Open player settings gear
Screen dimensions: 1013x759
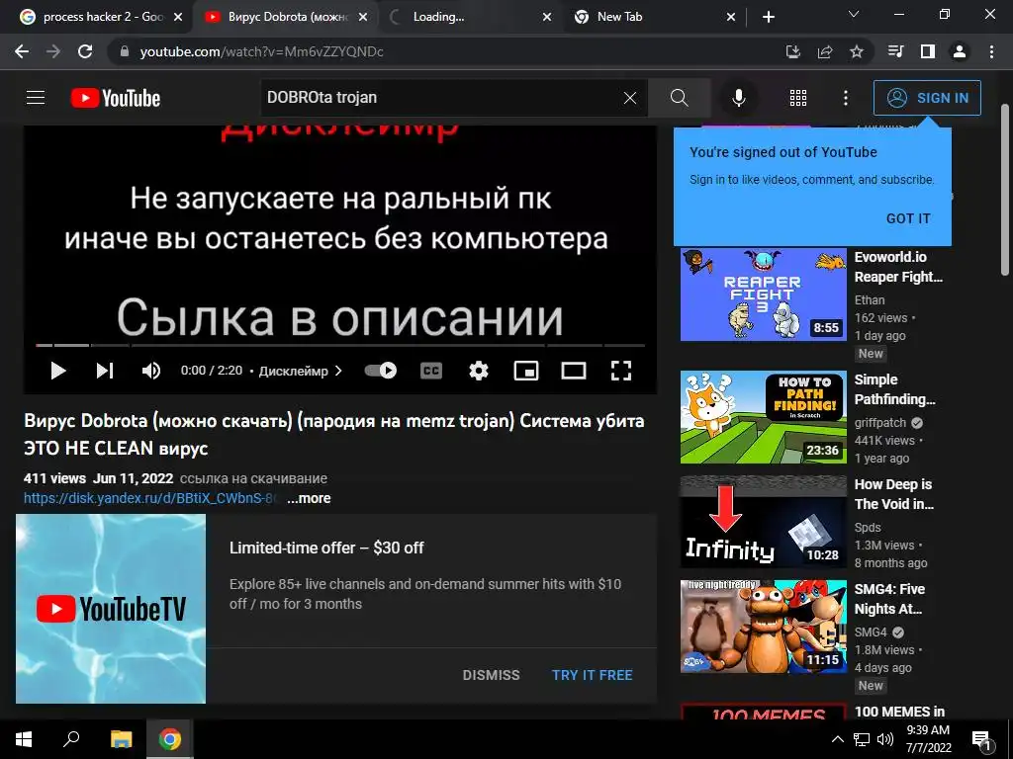pos(478,371)
